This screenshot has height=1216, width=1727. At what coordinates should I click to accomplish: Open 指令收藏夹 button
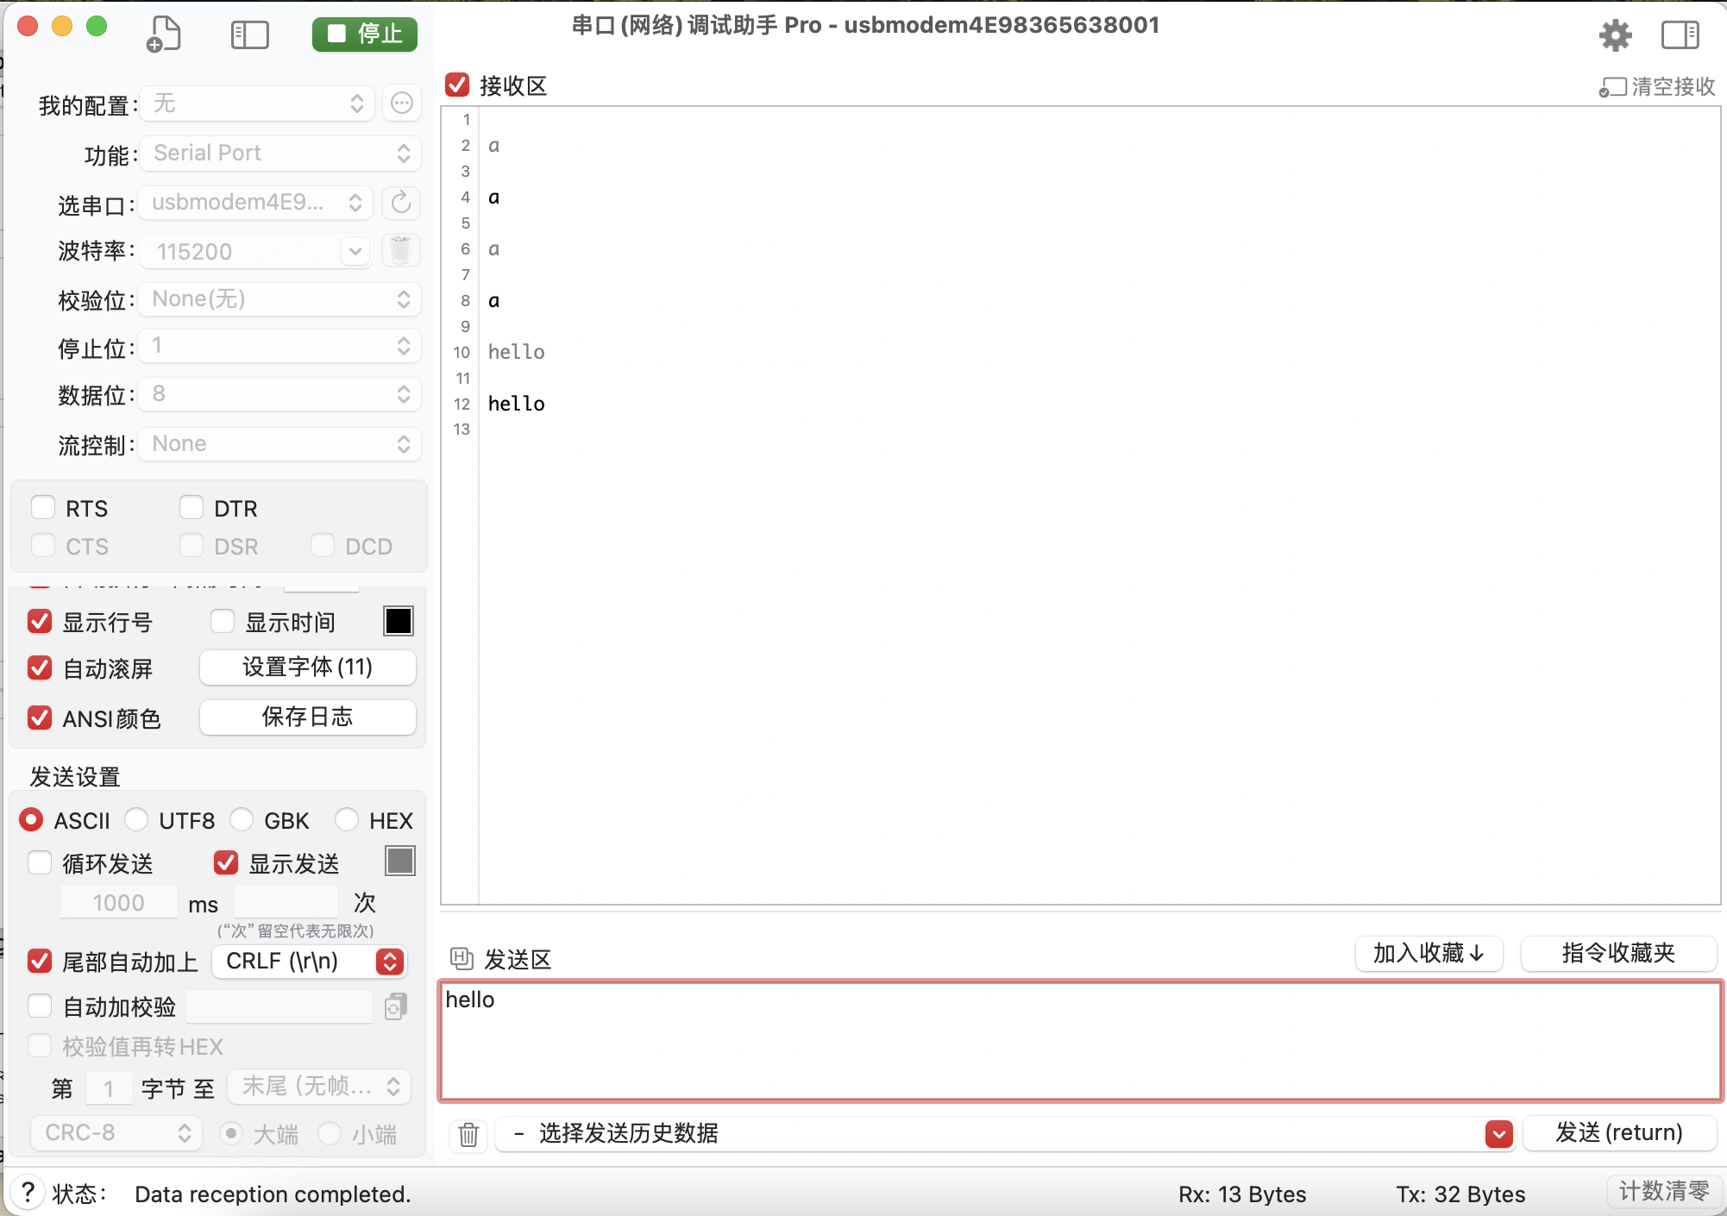coord(1618,954)
